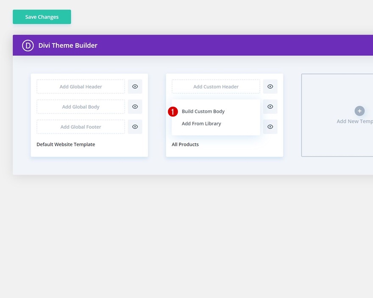
Task: Toggle visibility of All Products custom header
Action: click(270, 86)
